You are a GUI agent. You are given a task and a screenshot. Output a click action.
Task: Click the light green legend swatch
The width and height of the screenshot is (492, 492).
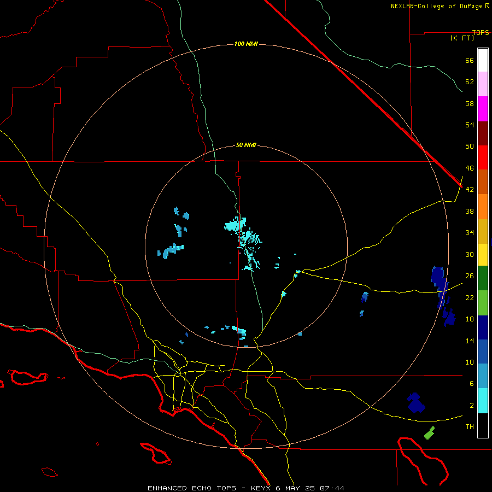(483, 303)
